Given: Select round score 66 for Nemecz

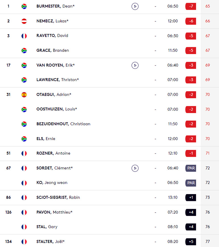Looking at the screenshot, I should tap(208, 21).
